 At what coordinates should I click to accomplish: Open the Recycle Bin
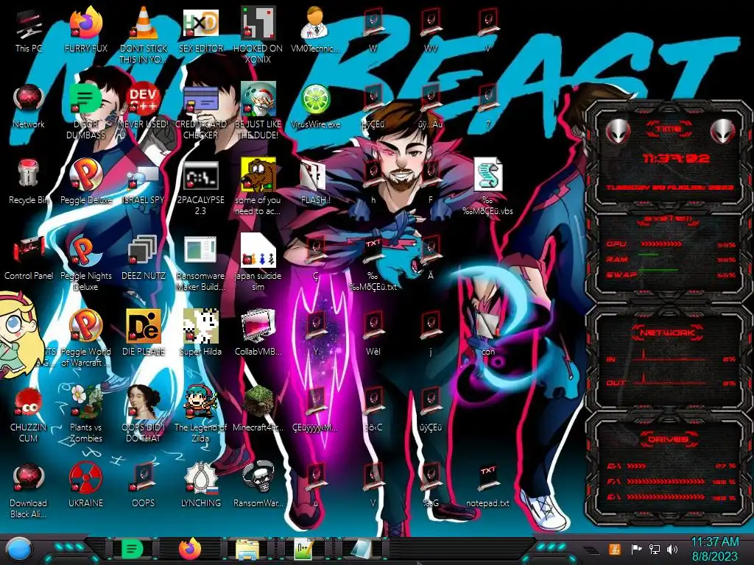pyautogui.click(x=29, y=182)
